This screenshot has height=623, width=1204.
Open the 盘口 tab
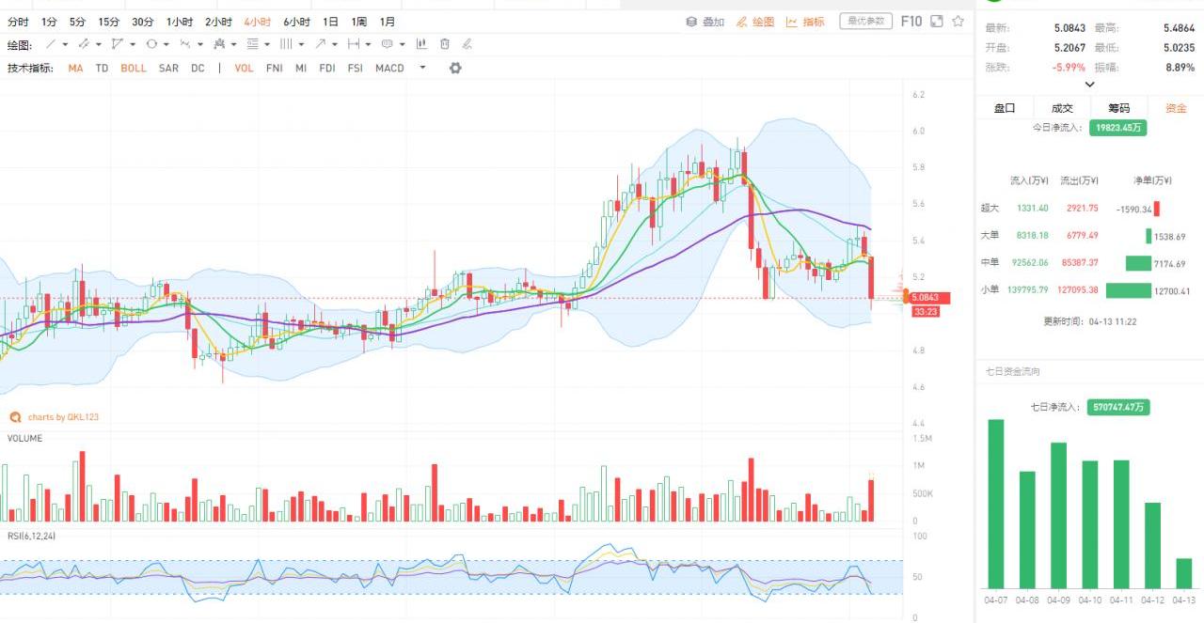click(1005, 108)
